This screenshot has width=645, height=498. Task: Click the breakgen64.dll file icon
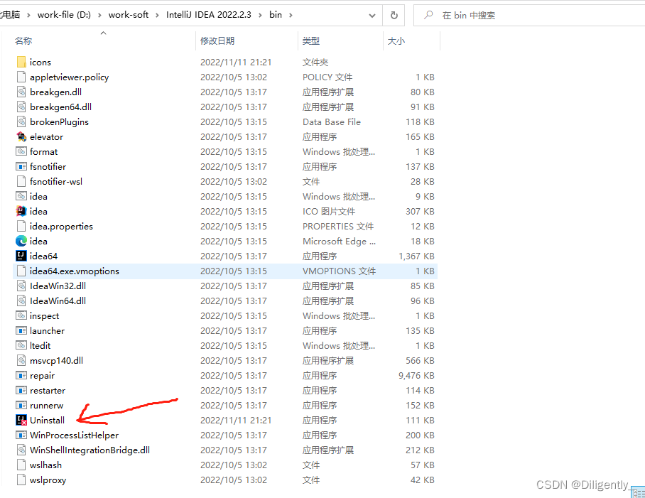(21, 107)
